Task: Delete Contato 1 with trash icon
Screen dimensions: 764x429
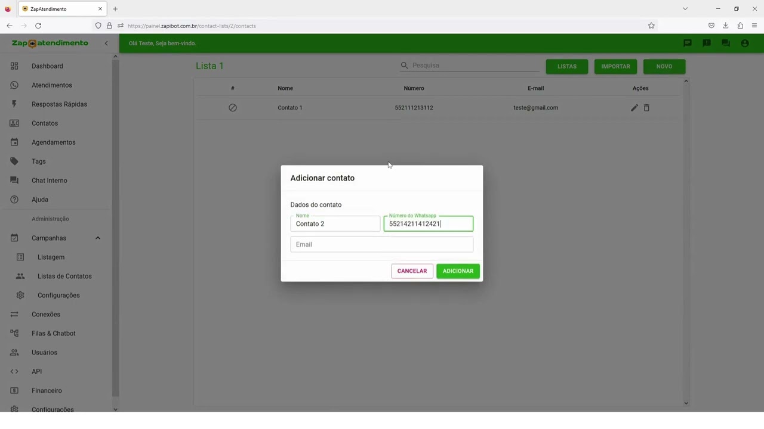Action: (x=646, y=108)
